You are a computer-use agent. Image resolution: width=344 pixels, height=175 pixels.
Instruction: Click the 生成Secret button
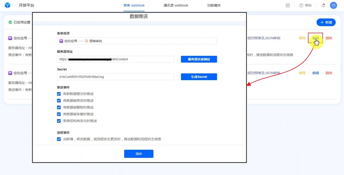coord(199,77)
